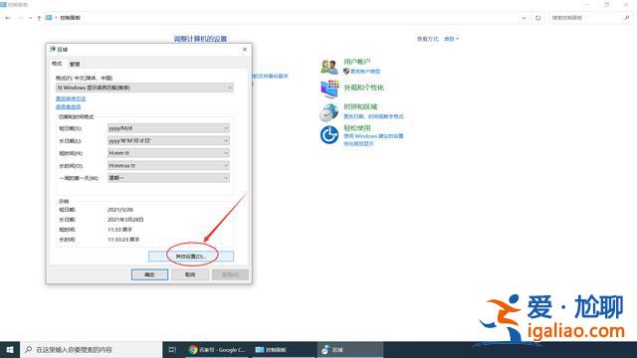The width and height of the screenshot is (637, 358).
Task: Click the Refresh icon beside the address bar
Action: click(x=537, y=18)
